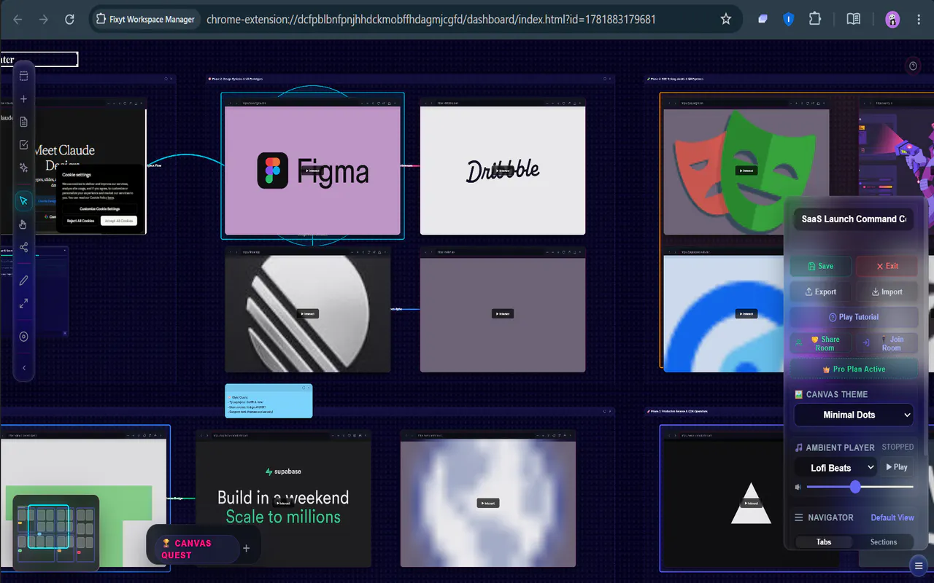Click Interact on the Linear striped-circle card

pyautogui.click(x=307, y=314)
